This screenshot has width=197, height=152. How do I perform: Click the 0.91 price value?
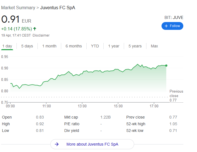10,19
